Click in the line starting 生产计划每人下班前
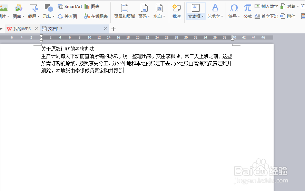Viewport: 305px width, 191px height. point(137,56)
